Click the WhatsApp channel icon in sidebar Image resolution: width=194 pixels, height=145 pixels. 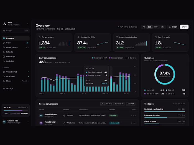(4, 76)
